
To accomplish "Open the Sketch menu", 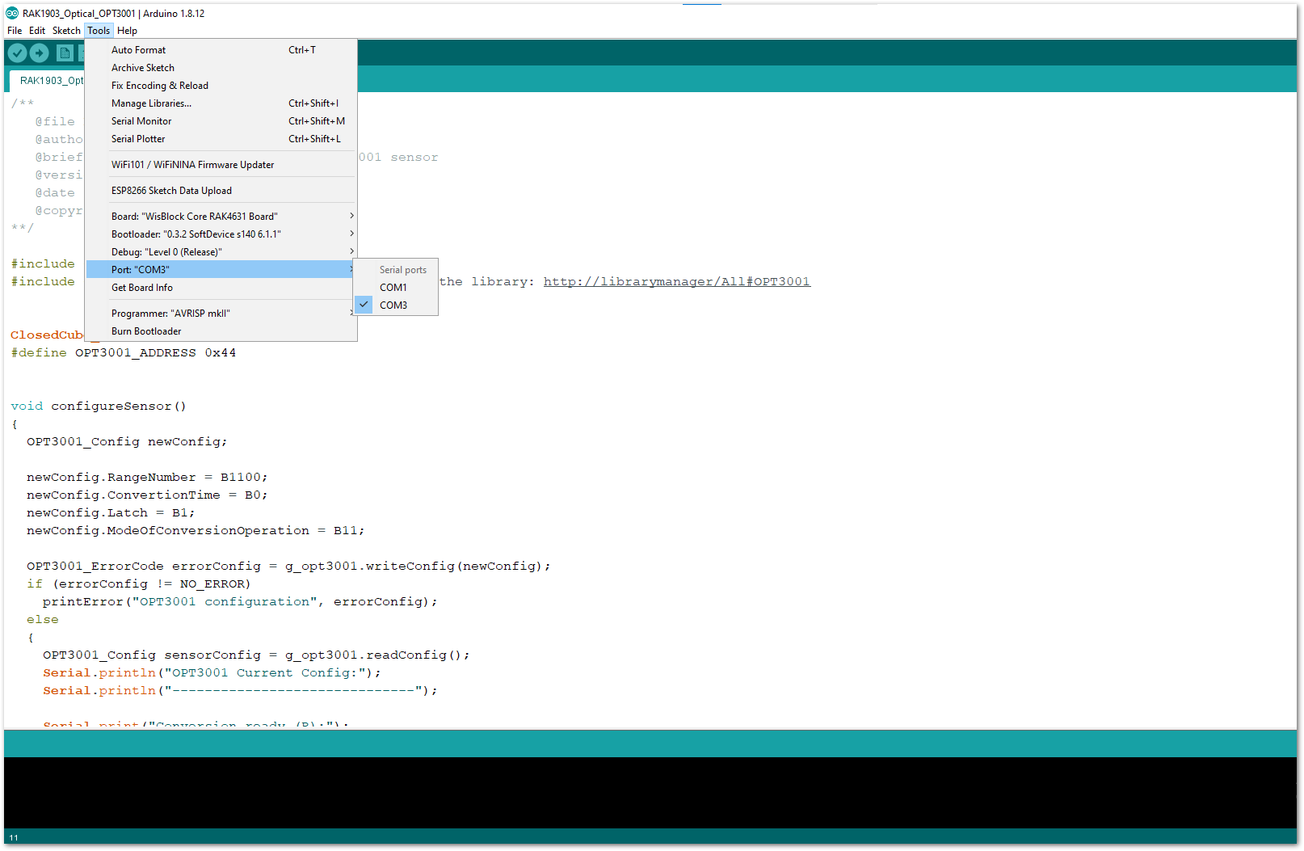I will [66, 31].
